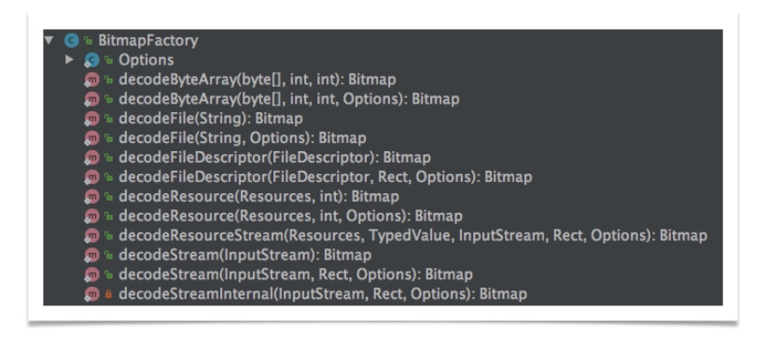
Task: Click the Options class icon
Action: point(91,60)
